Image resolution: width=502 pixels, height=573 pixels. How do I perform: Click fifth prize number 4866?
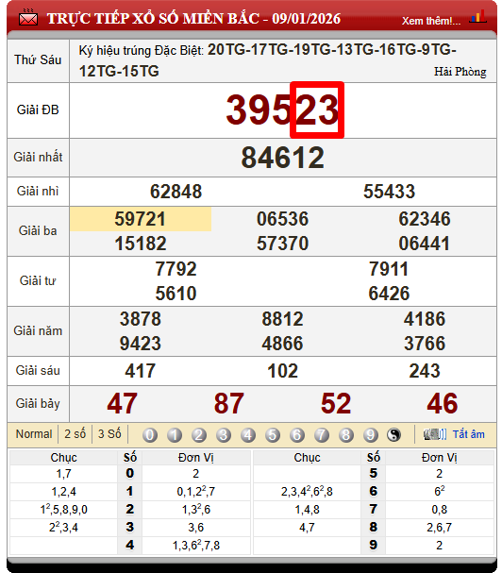[282, 344]
